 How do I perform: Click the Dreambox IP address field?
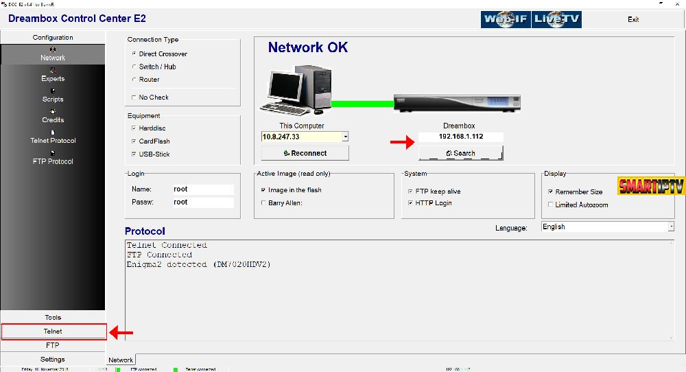coord(461,137)
